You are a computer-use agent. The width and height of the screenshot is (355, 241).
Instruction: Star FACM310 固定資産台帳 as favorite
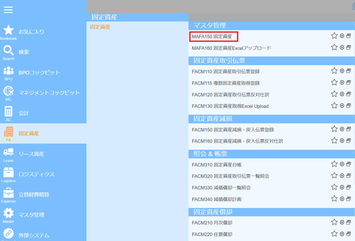(x=334, y=164)
